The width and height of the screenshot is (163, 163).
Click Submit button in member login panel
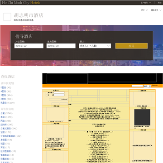64,99
